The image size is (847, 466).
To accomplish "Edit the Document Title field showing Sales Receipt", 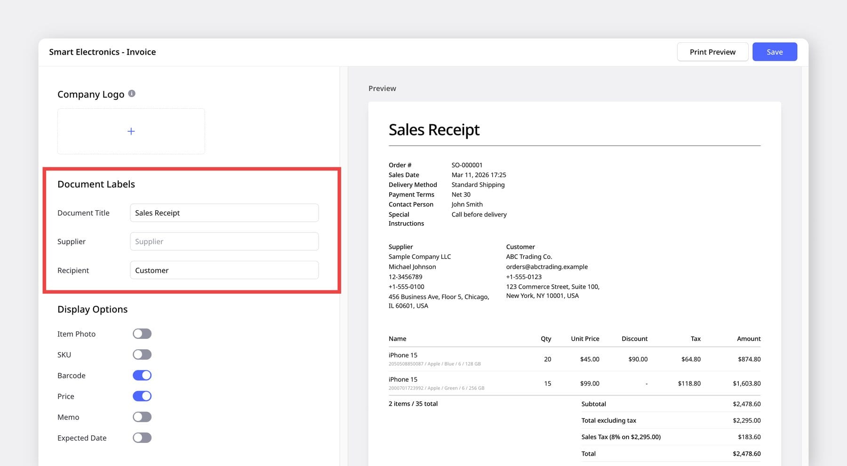I will 224,213.
